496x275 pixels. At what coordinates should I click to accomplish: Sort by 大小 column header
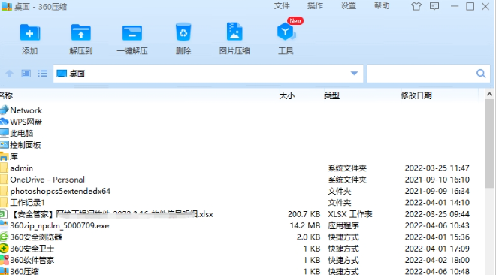pyautogui.click(x=287, y=95)
